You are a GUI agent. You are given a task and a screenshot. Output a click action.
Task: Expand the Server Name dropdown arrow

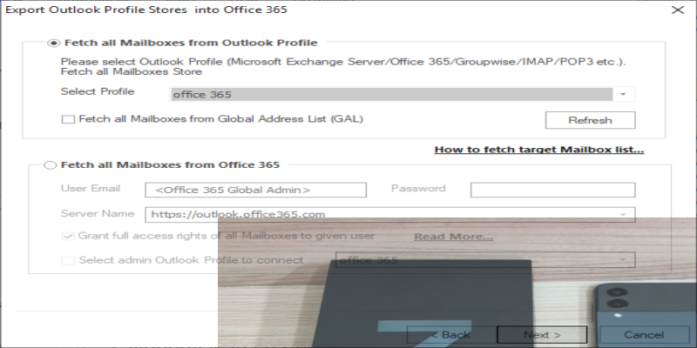[x=623, y=214]
